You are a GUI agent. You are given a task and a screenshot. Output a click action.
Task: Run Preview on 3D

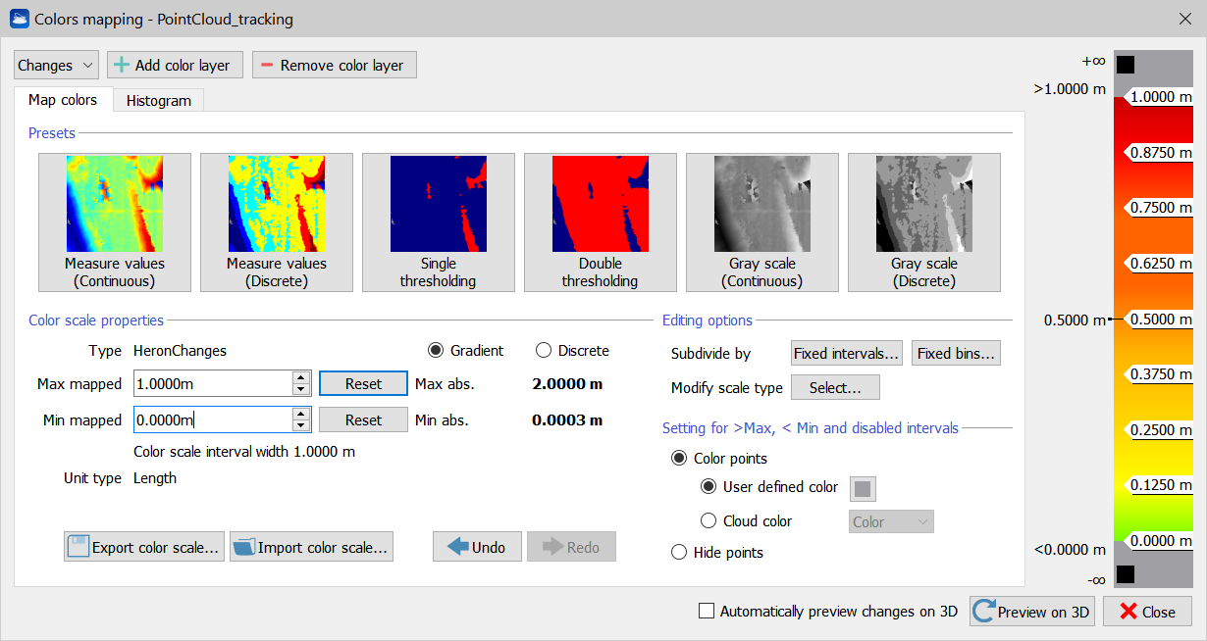(x=1031, y=612)
